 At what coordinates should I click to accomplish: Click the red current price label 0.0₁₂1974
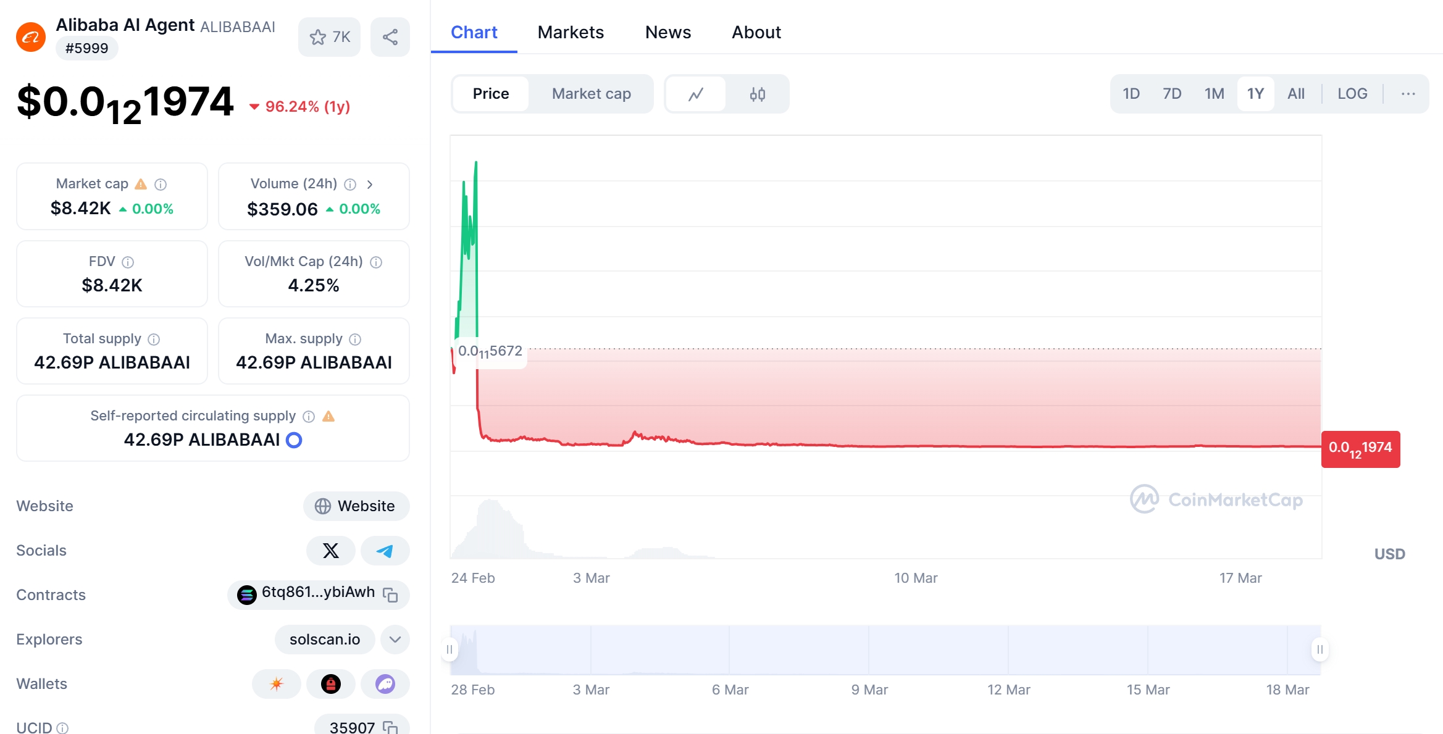1360,449
